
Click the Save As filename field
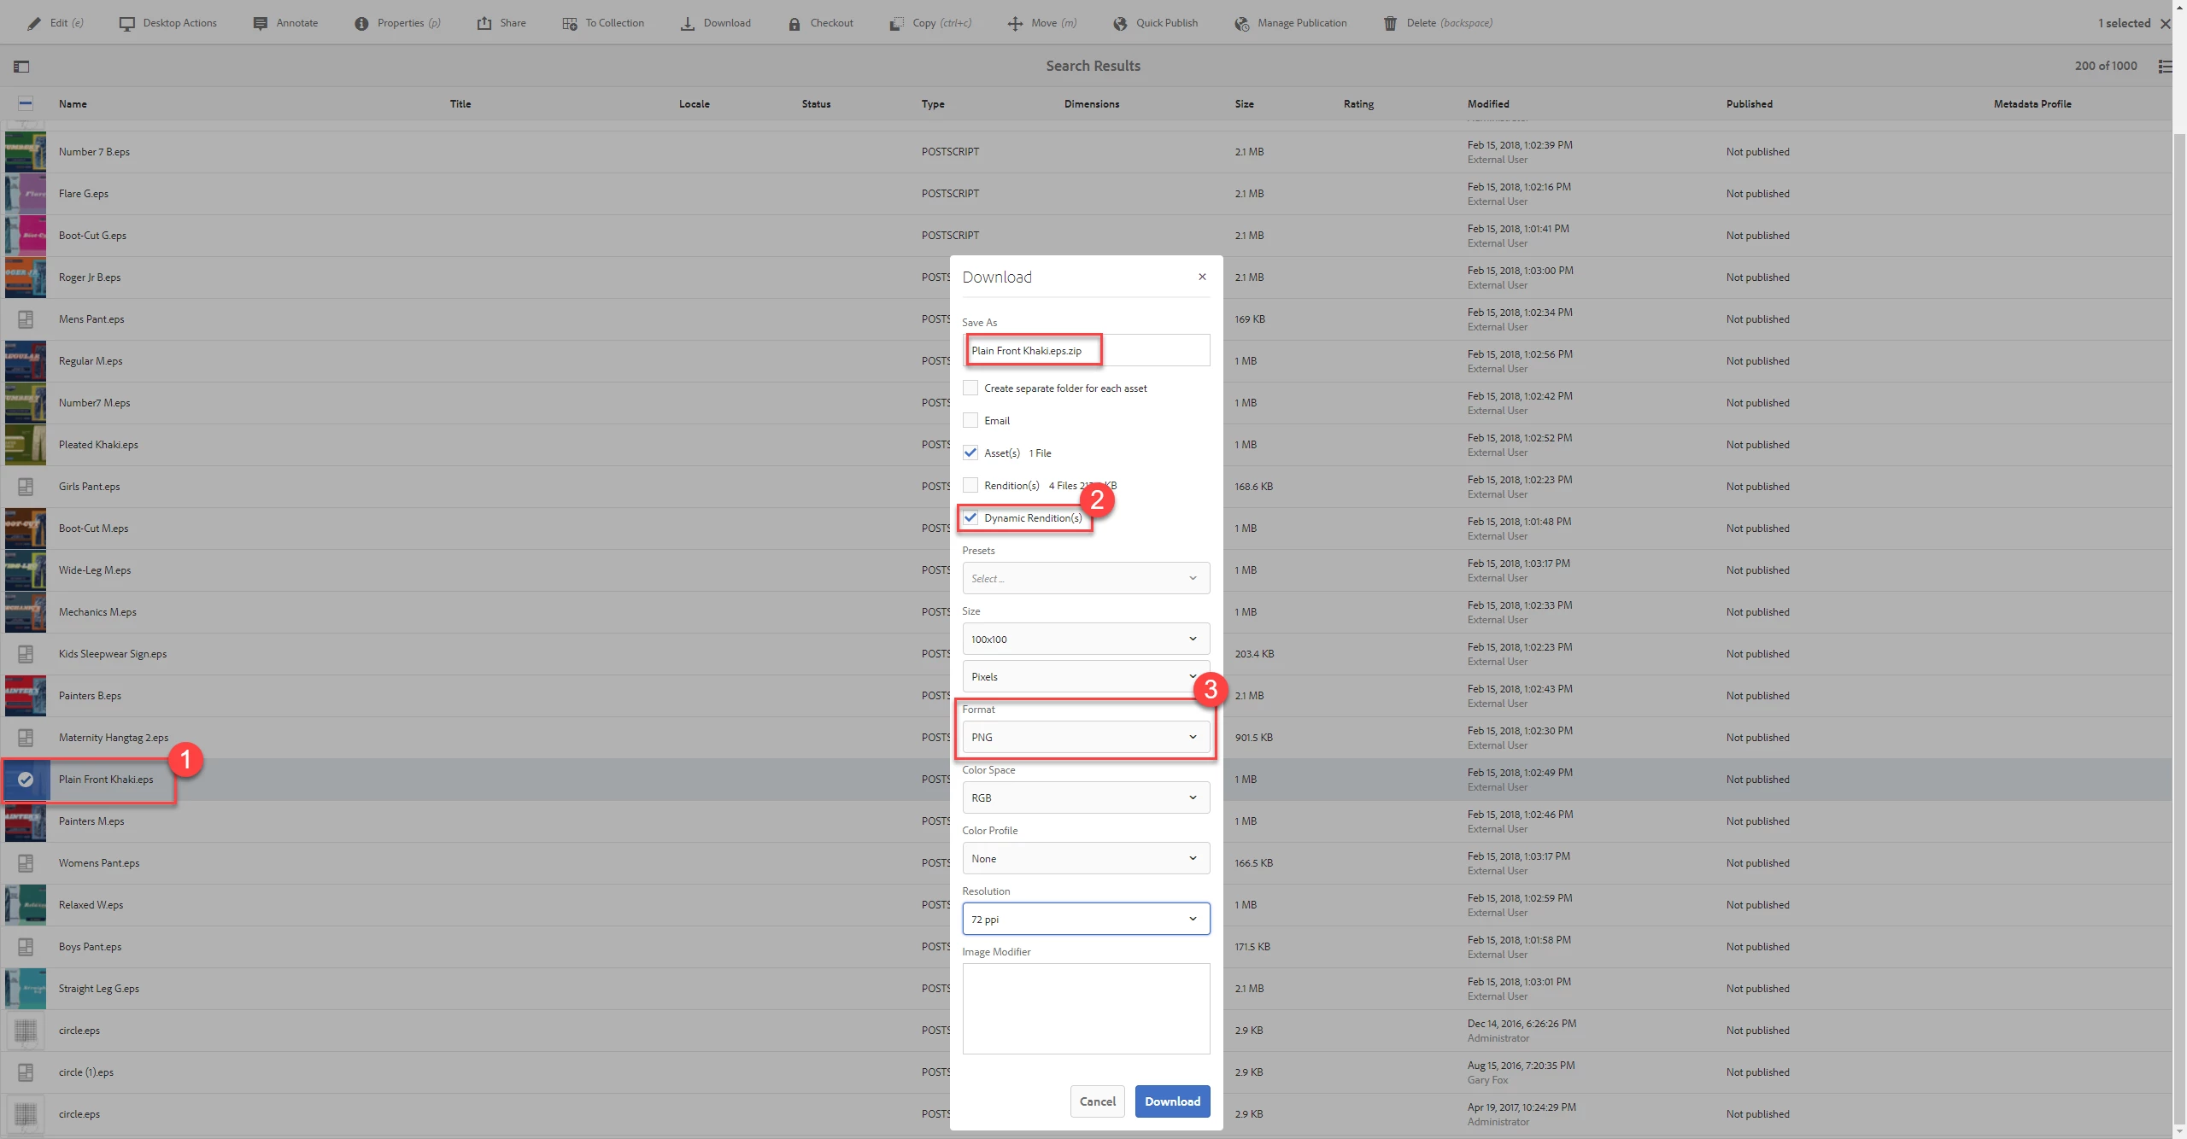1085,350
